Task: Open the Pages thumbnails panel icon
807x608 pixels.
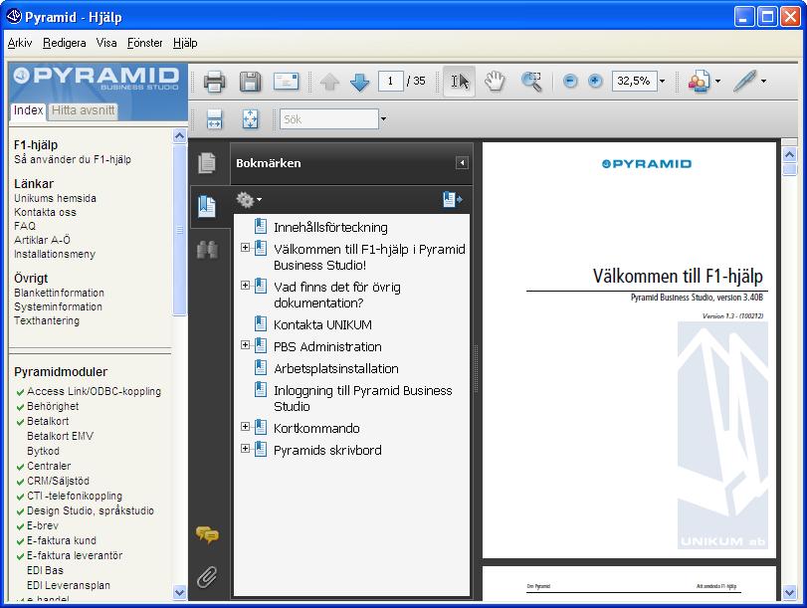Action: click(x=207, y=163)
